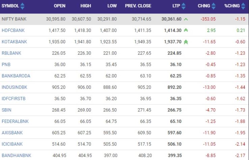The width and height of the screenshot is (249, 160).
Task: Select the ICICIBANK symbol link
Action: coord(12,144)
